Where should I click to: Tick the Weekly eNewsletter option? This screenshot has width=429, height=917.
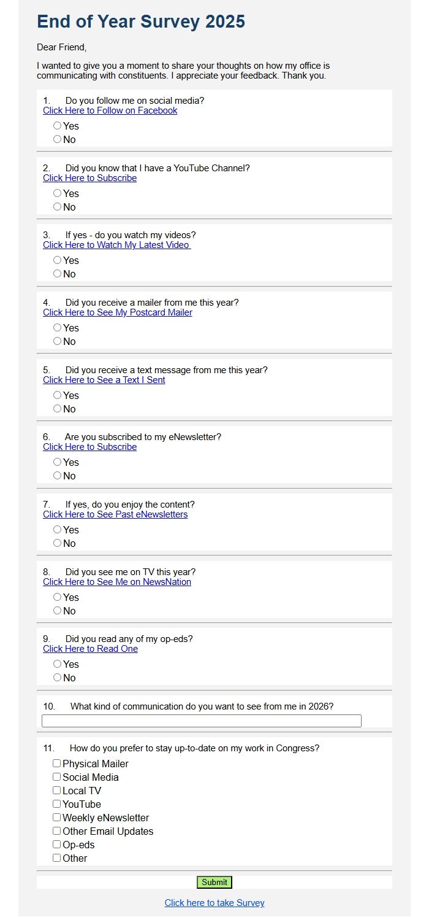tap(57, 818)
